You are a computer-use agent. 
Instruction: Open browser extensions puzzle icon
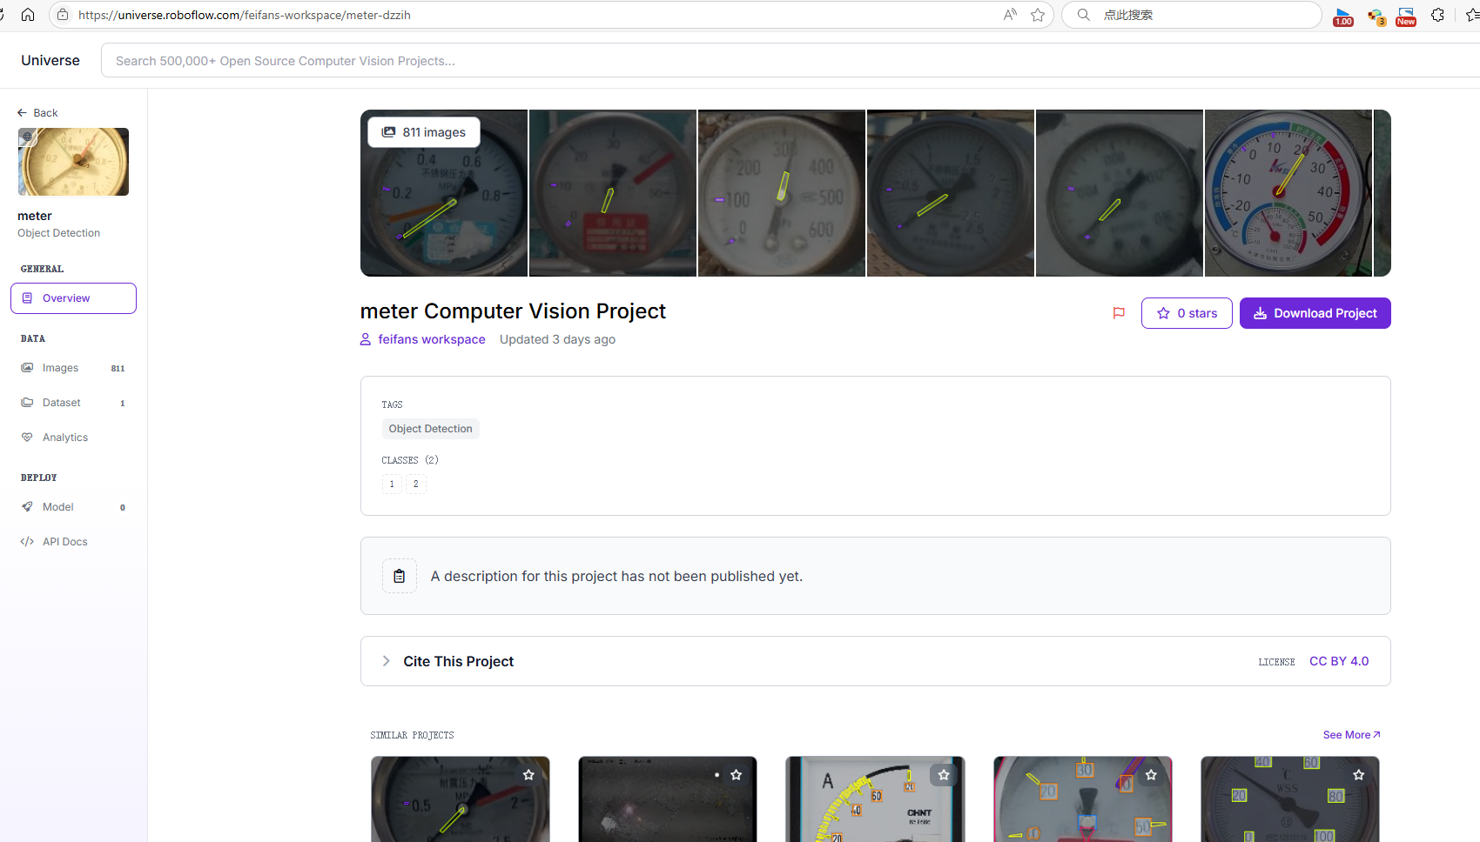coord(1438,15)
